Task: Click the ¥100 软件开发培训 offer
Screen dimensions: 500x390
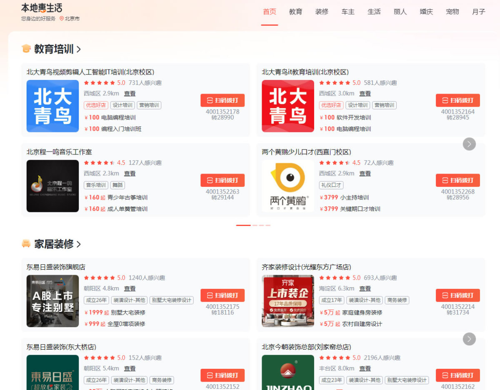Action: tap(345, 117)
